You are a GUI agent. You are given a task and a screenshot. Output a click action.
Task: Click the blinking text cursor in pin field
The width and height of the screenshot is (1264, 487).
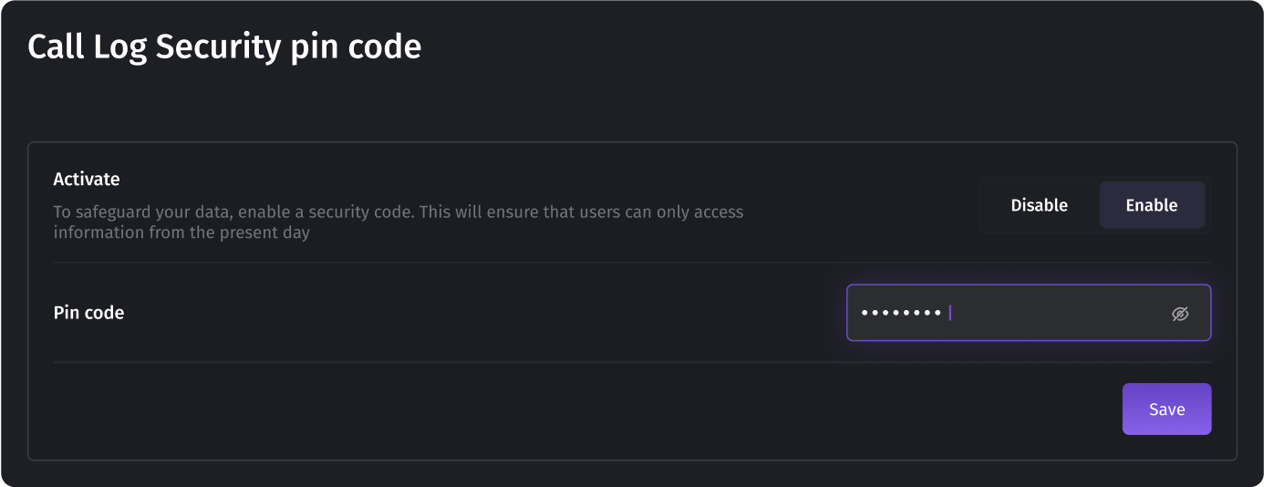coord(950,313)
